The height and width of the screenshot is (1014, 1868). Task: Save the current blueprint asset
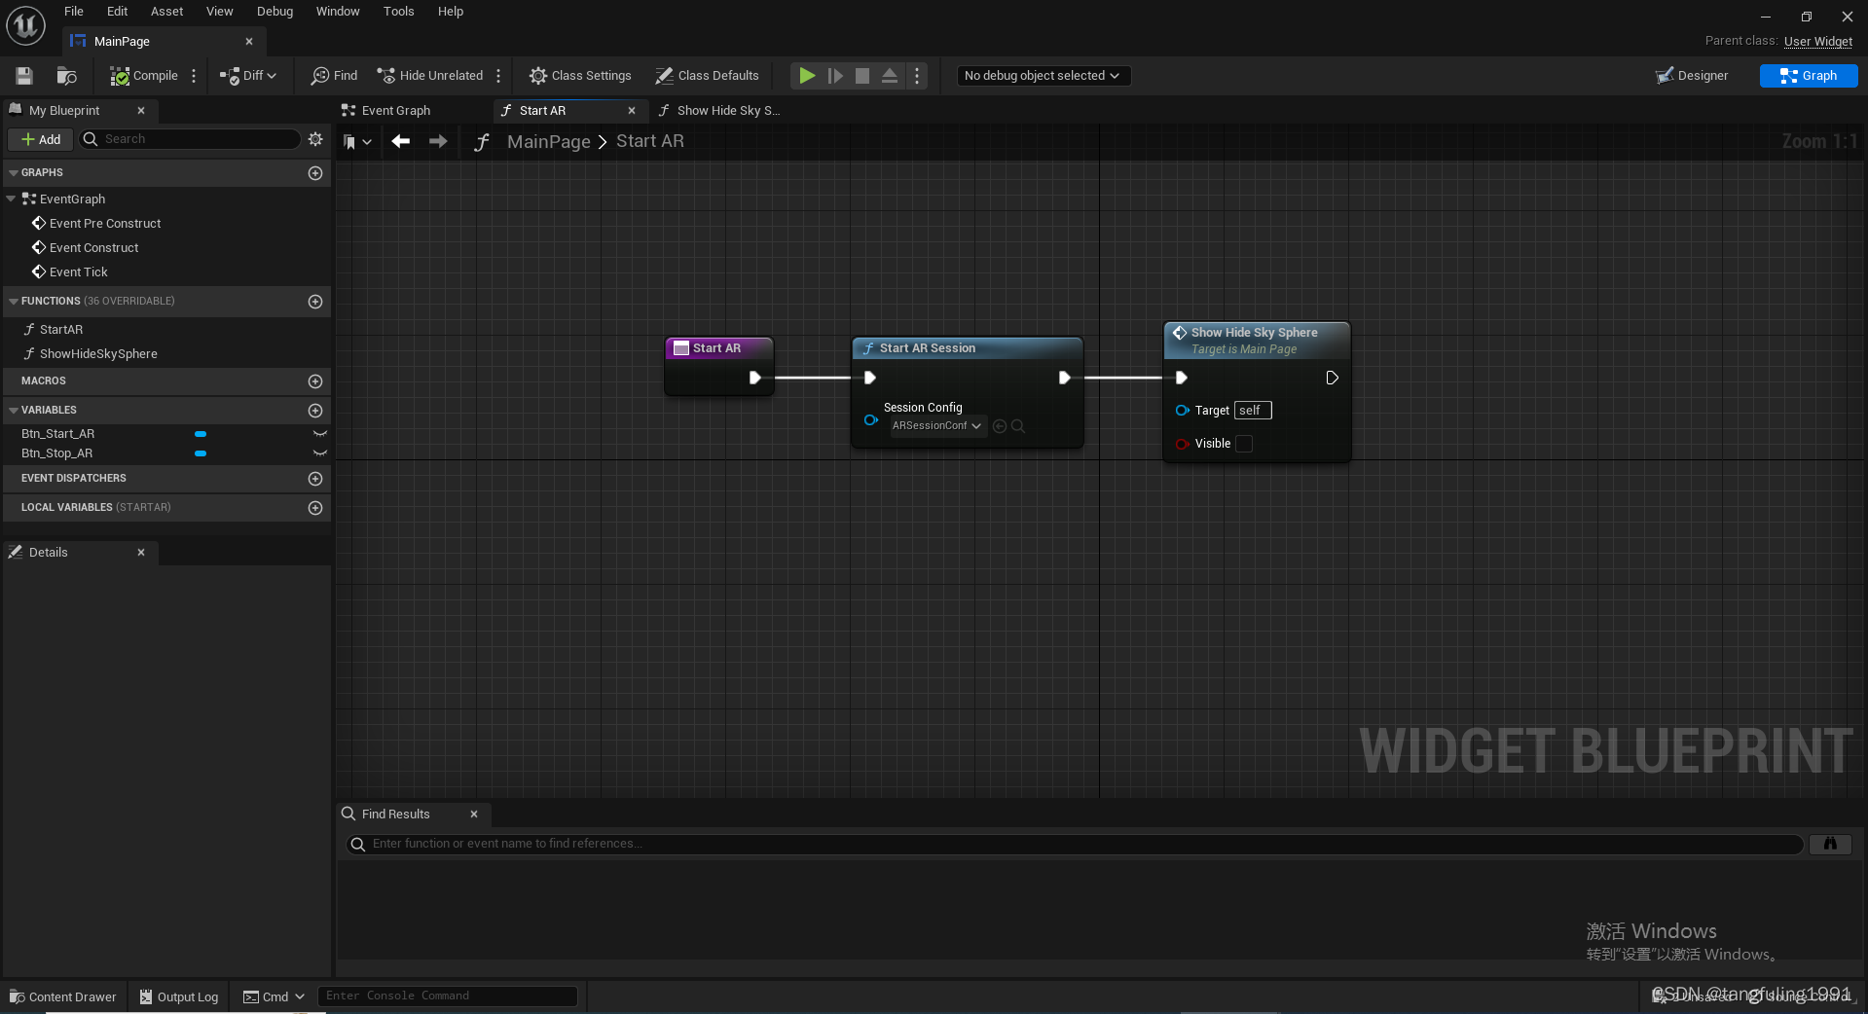(24, 76)
